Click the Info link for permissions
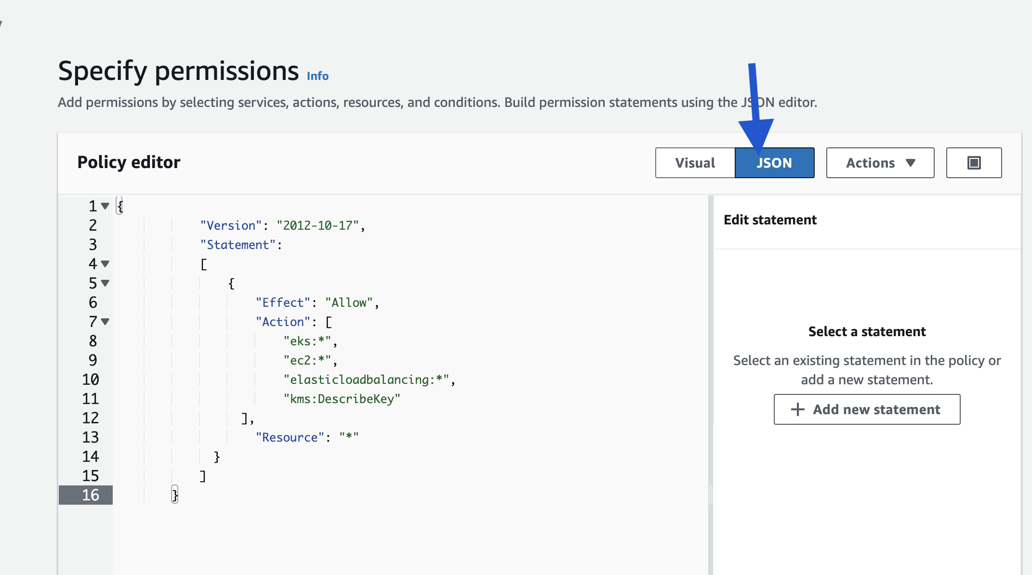Screen dimensions: 1032x575 (317, 77)
